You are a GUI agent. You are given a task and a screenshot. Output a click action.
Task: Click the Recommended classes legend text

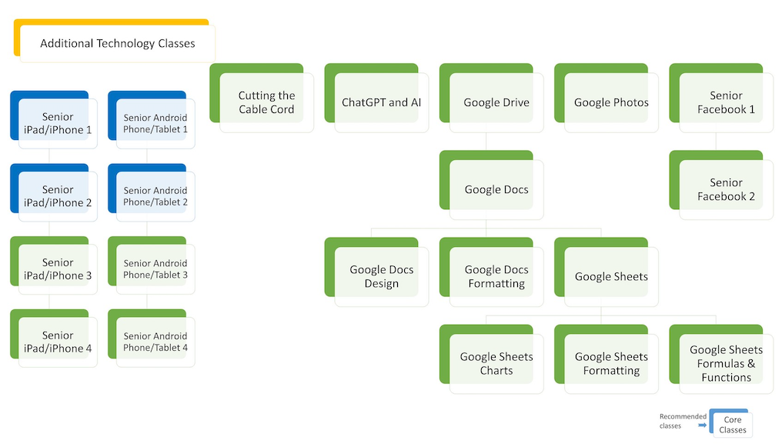coord(683,421)
